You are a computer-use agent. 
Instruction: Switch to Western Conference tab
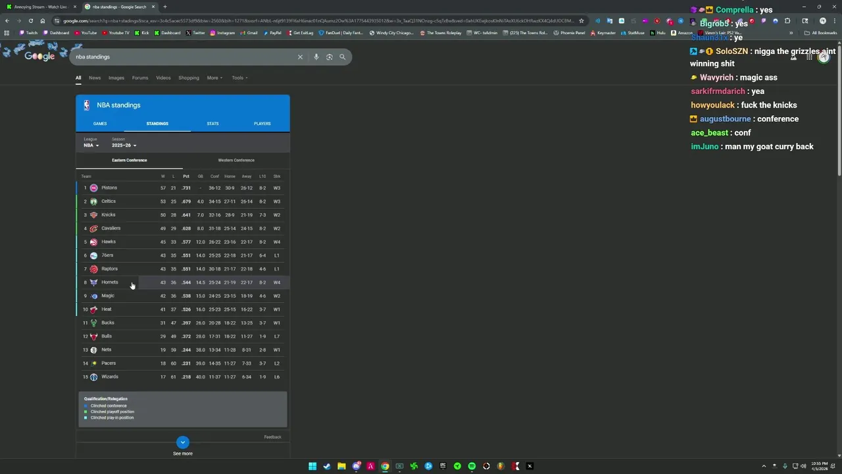point(236,161)
